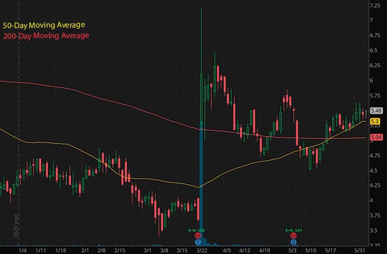Click the 5/17 date label on time axis
Screen dimensions: 387x254
[x=330, y=251]
